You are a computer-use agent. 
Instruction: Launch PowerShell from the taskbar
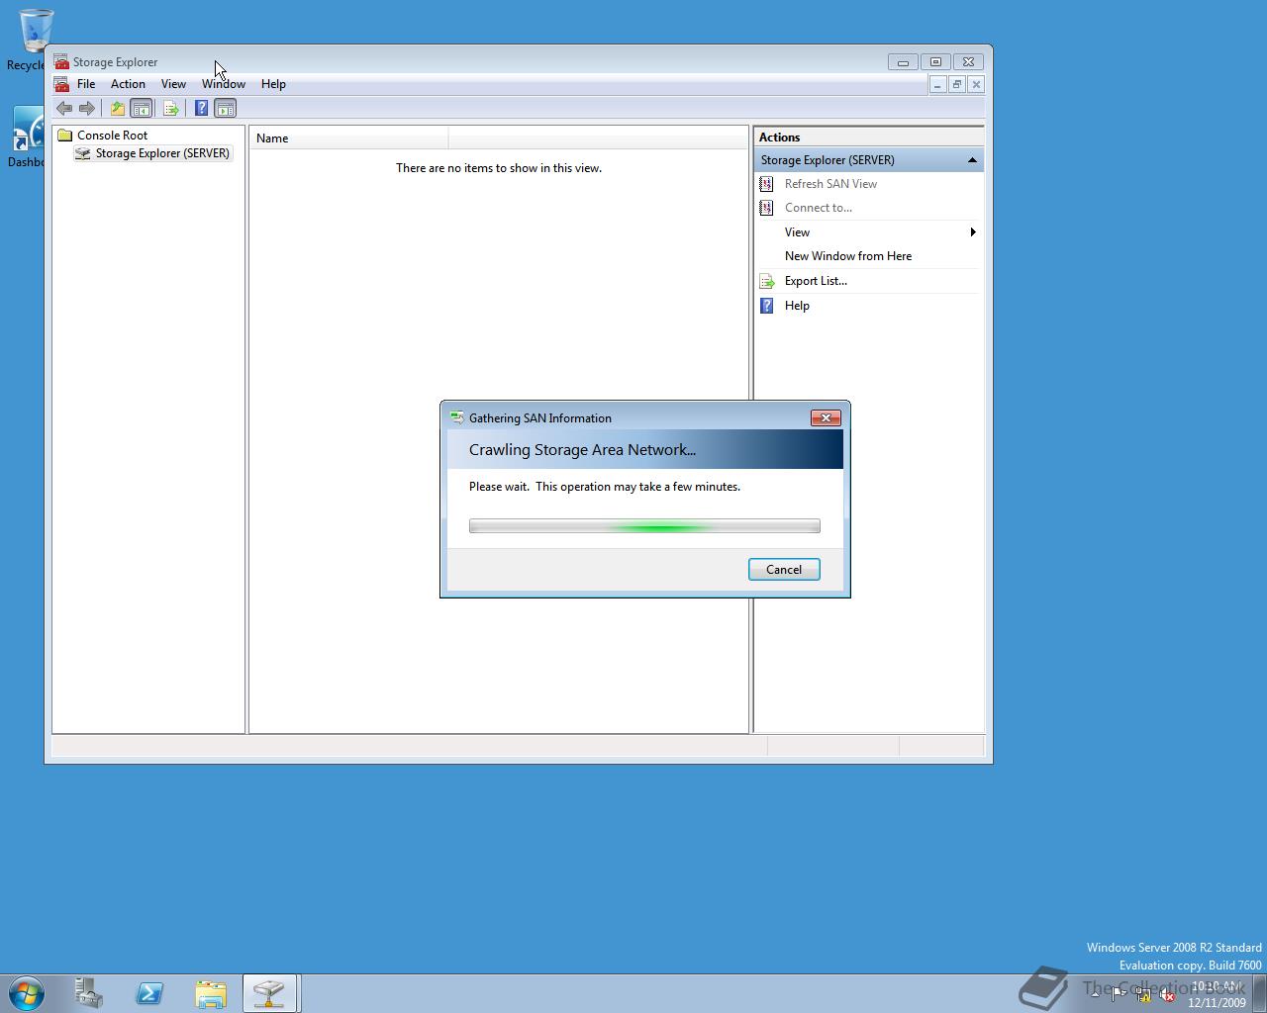coord(149,993)
